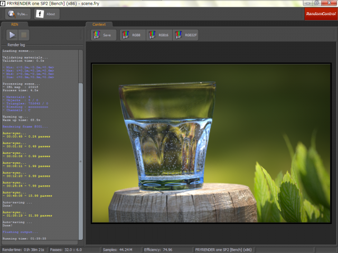Click the left toolbar drag grip beside frybe...
The width and height of the screenshot is (338, 253).
(2, 14)
